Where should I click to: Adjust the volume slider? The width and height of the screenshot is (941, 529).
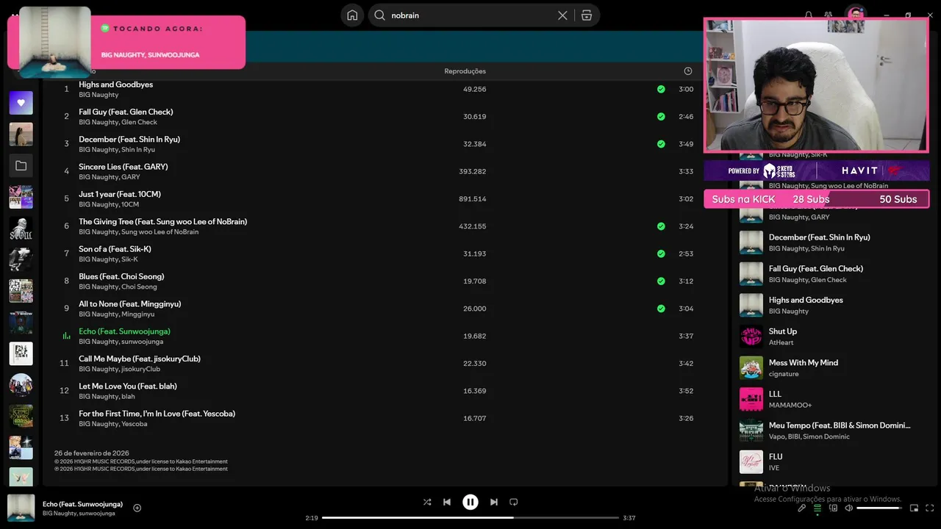pos(879,508)
